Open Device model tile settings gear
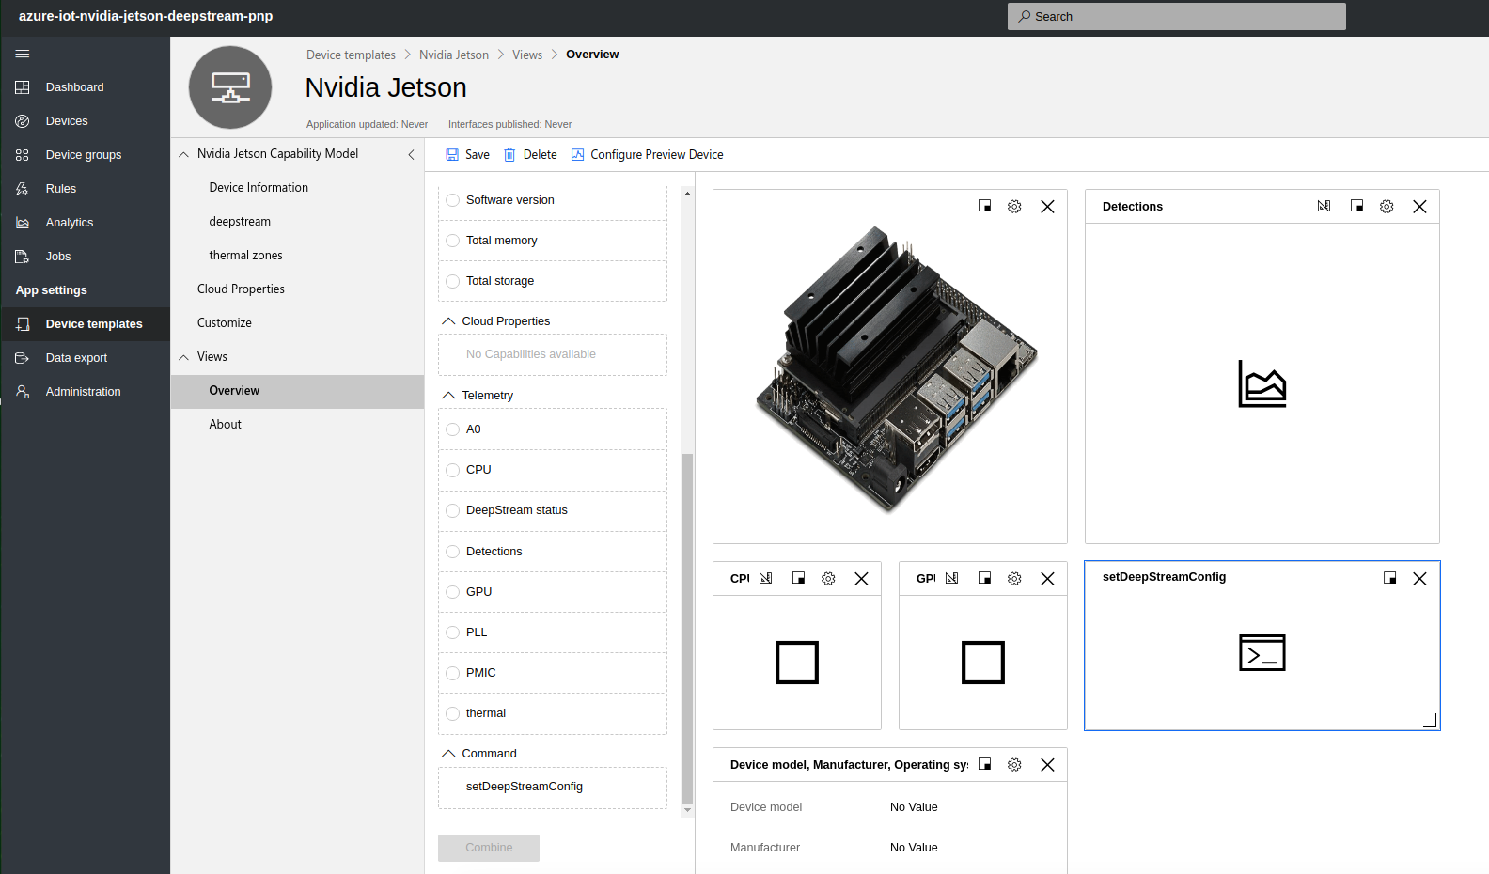 click(x=1014, y=765)
